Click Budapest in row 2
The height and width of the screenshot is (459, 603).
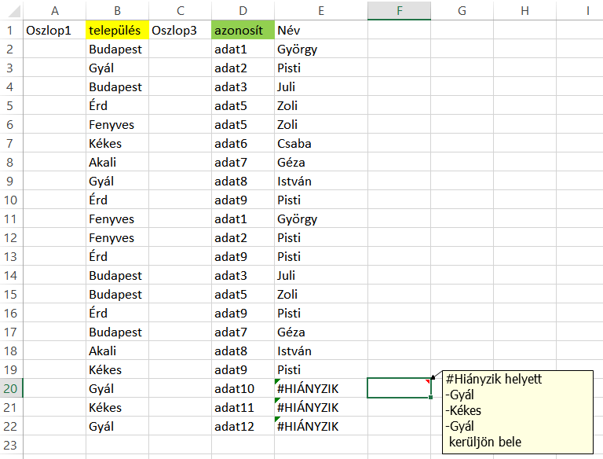(x=117, y=49)
